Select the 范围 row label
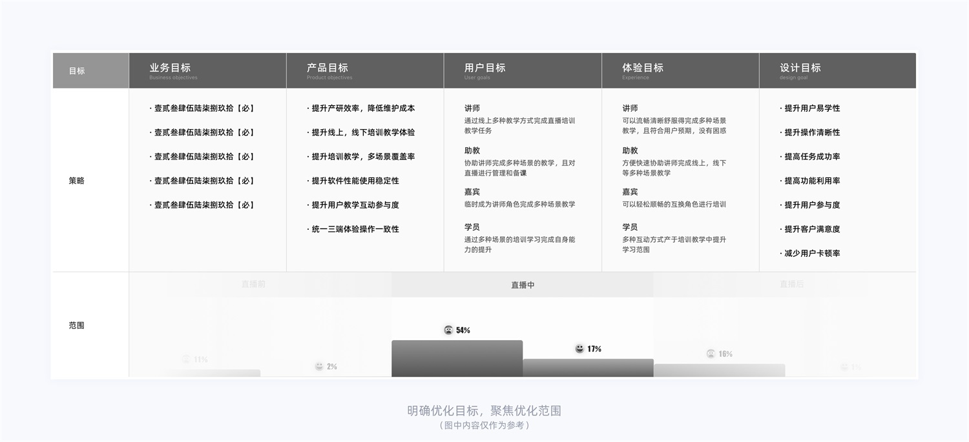 coord(76,325)
